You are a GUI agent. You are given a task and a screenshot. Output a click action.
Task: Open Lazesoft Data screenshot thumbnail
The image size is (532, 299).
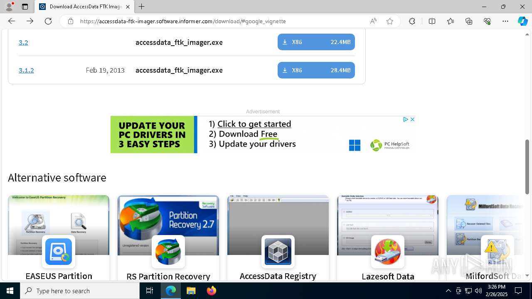tap(388, 225)
